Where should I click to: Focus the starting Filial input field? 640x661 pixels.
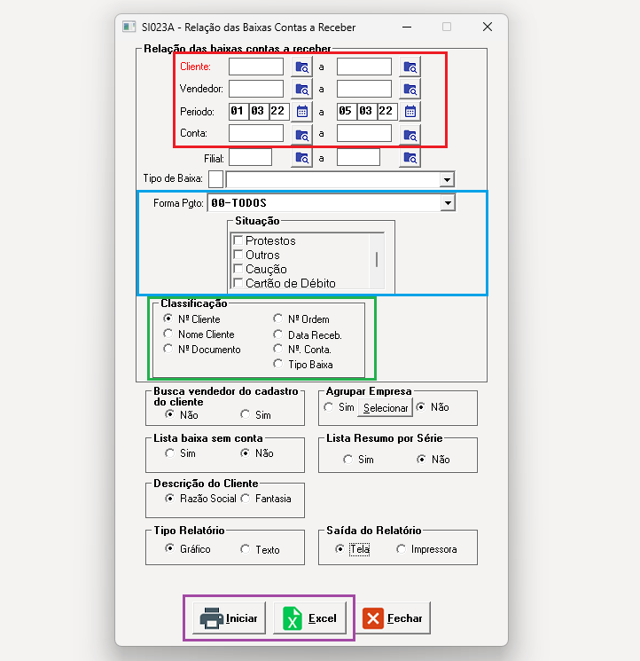(x=251, y=157)
